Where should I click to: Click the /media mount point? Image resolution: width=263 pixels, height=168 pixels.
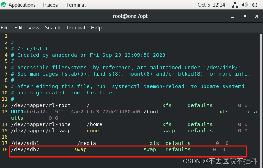pyautogui.click(x=87, y=143)
